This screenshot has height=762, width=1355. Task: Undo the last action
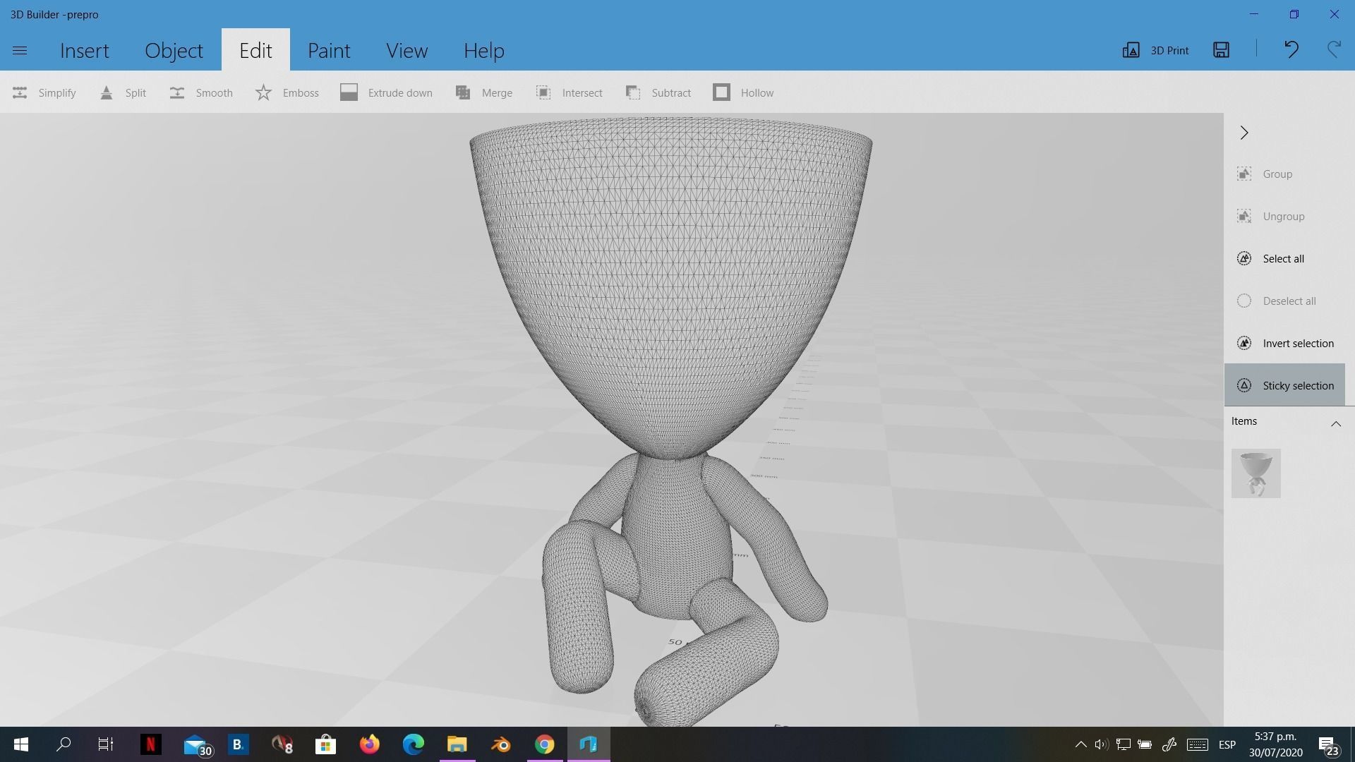click(x=1291, y=49)
